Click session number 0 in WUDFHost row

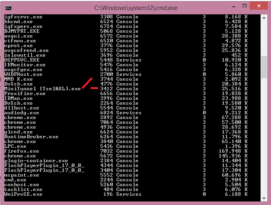point(204,74)
